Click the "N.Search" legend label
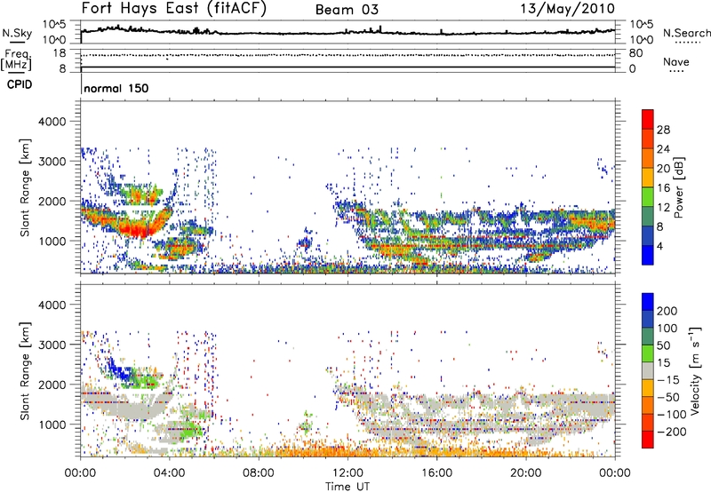The width and height of the screenshot is (711, 492). click(686, 33)
